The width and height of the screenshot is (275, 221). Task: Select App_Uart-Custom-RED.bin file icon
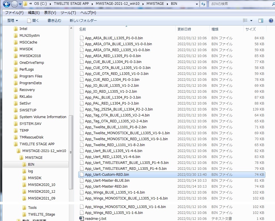tap(82, 174)
